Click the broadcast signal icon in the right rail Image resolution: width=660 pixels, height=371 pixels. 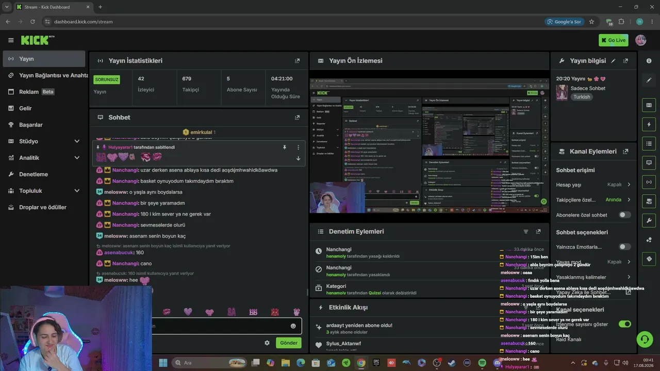pyautogui.click(x=649, y=182)
